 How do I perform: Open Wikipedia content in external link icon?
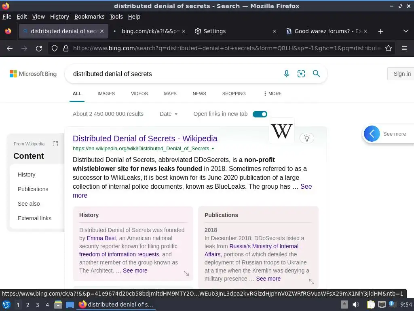point(55,144)
